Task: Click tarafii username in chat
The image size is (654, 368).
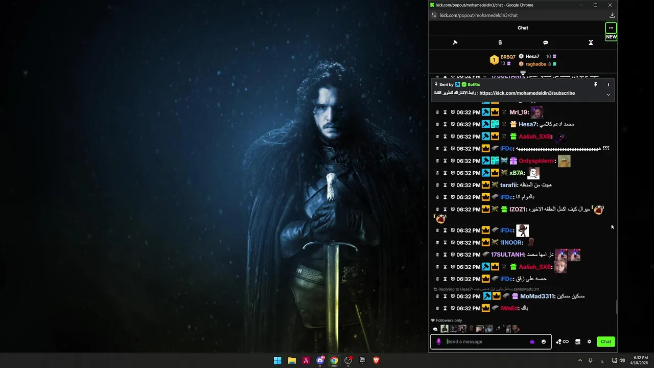Action: pyautogui.click(x=508, y=185)
